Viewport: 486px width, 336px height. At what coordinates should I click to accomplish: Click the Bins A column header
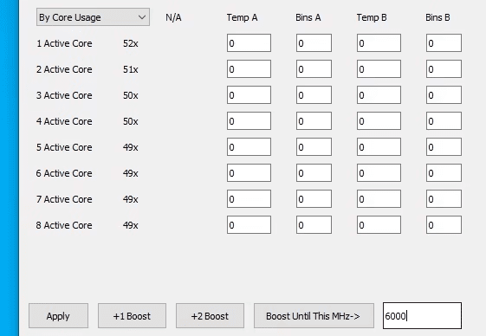click(x=308, y=17)
